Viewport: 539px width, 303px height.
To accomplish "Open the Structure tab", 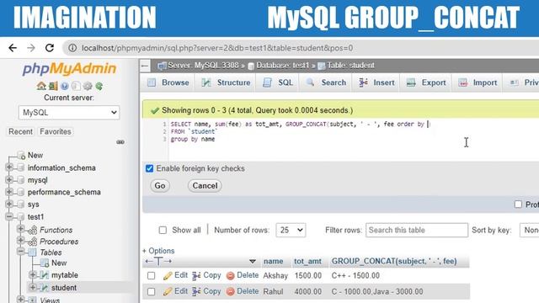I will point(227,82).
